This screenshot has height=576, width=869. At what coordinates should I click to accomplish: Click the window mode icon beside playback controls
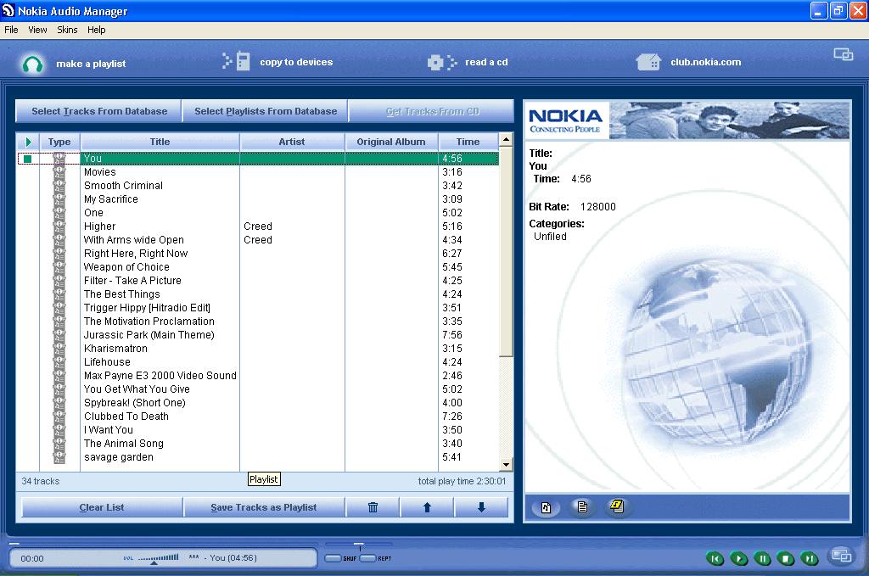tap(842, 555)
